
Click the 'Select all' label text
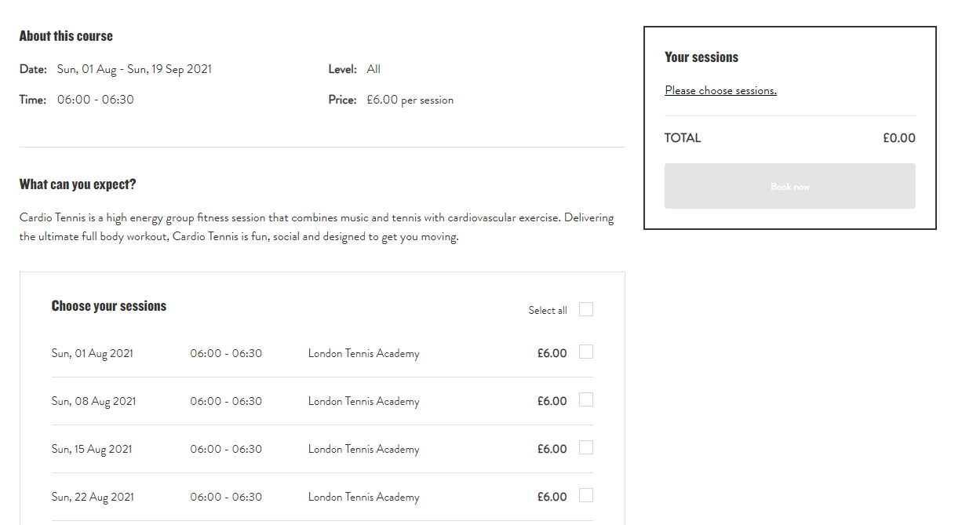click(x=547, y=311)
